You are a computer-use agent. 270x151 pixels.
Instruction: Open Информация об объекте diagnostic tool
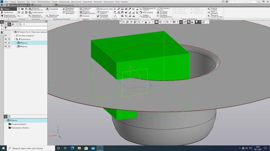pos(148,9)
